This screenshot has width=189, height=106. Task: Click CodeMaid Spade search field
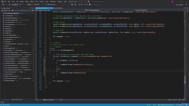click(x=23, y=11)
